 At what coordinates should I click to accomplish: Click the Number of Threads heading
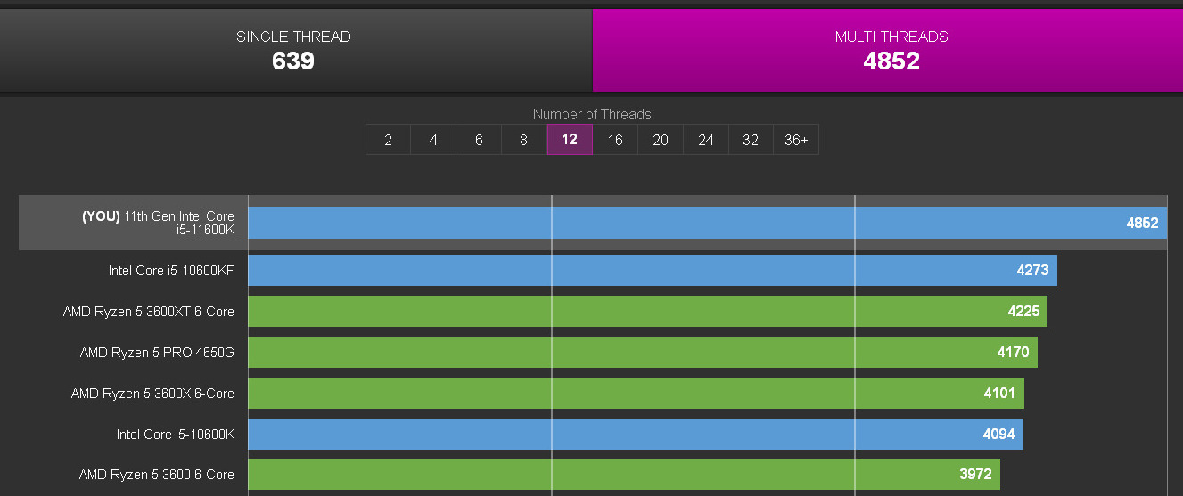(592, 114)
